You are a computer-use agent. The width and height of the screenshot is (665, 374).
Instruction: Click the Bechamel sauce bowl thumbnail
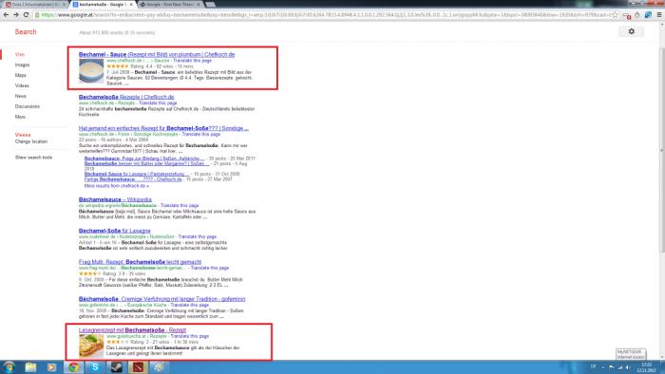(91, 71)
